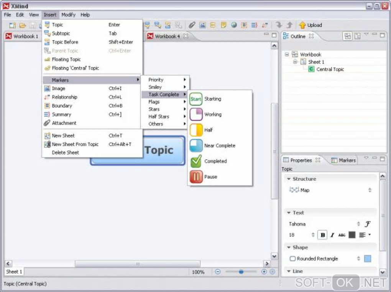This screenshot has width=391, height=292.
Task: Toggle italic text formatting
Action: pos(332,235)
